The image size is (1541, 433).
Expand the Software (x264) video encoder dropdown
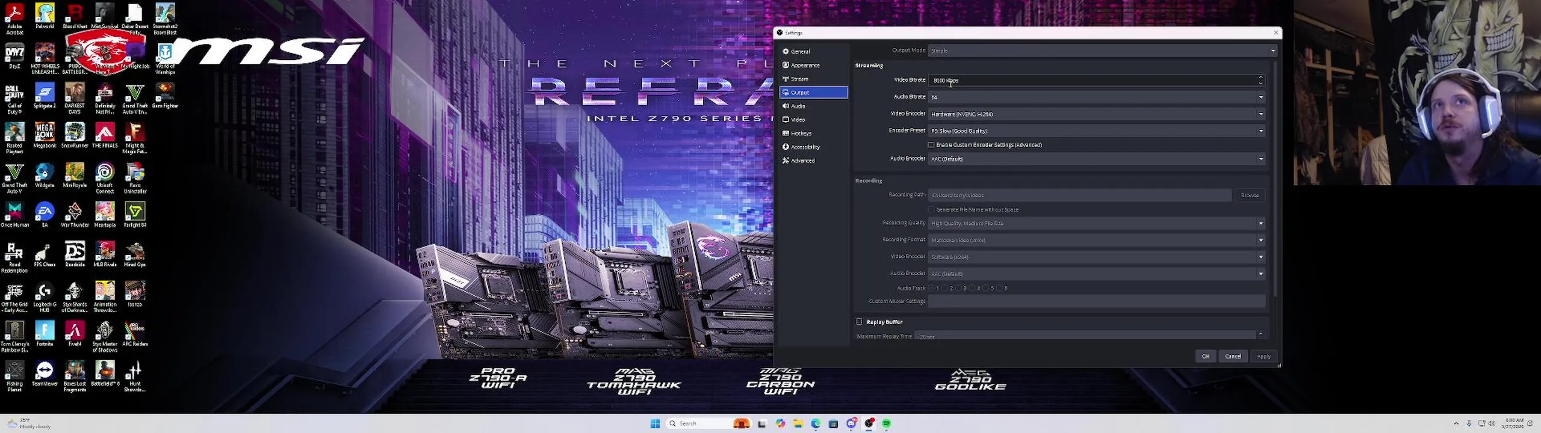pos(1097,257)
